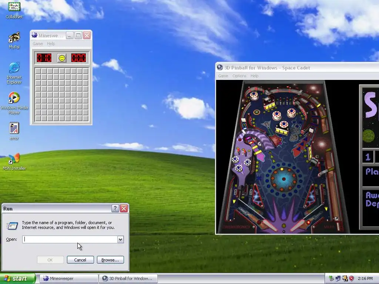Close the Minesweeper window
This screenshot has height=284, width=379.
point(87,35)
